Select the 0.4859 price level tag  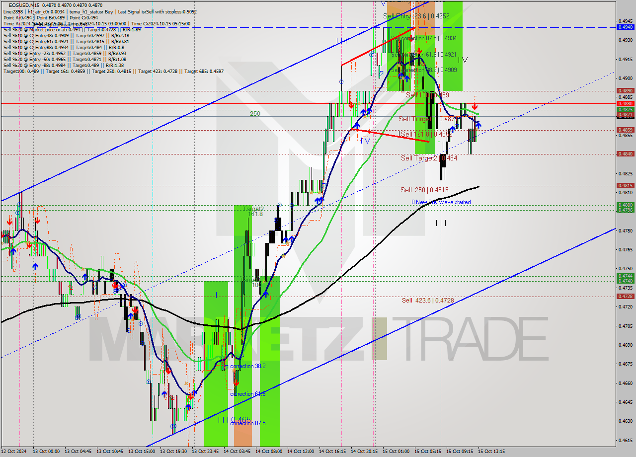tap(625, 130)
